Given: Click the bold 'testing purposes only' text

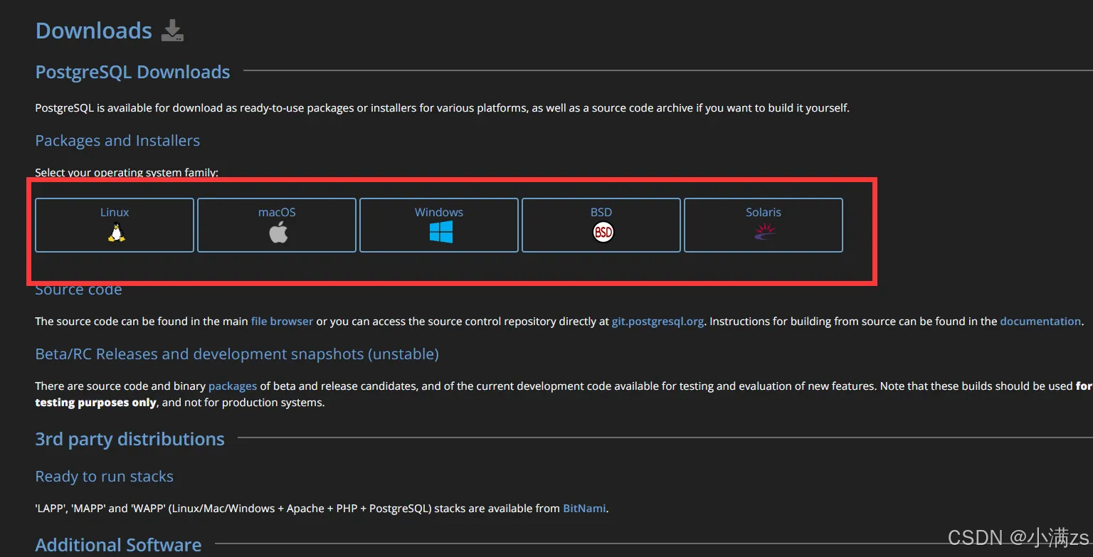Looking at the screenshot, I should pyautogui.click(x=95, y=403).
